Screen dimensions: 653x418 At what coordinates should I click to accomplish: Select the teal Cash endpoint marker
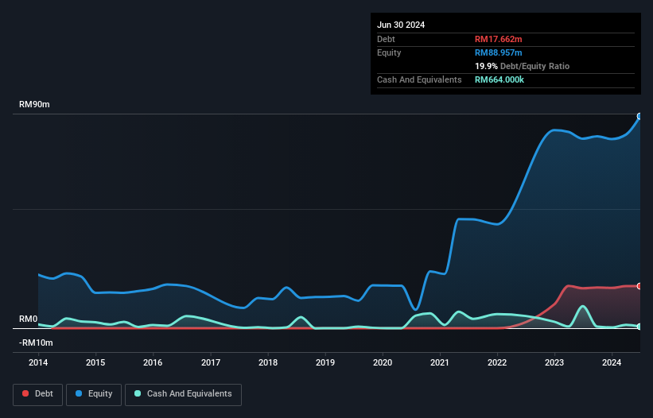click(x=639, y=327)
